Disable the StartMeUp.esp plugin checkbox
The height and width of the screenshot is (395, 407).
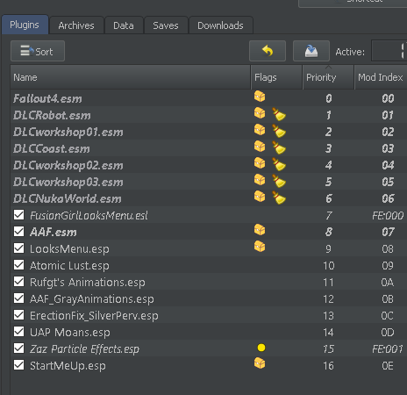click(19, 365)
